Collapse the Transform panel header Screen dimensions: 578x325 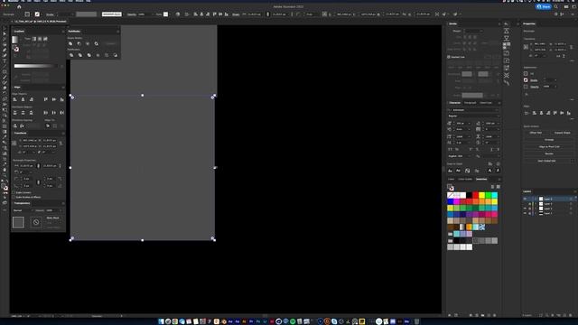click(20, 133)
